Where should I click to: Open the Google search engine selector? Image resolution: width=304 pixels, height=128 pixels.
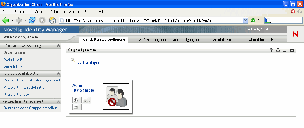[268, 21]
